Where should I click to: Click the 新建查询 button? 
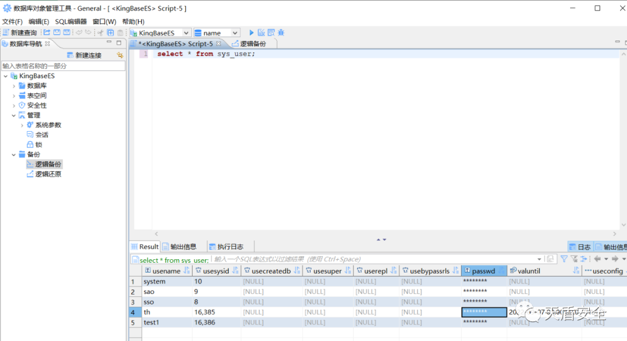pyautogui.click(x=20, y=33)
